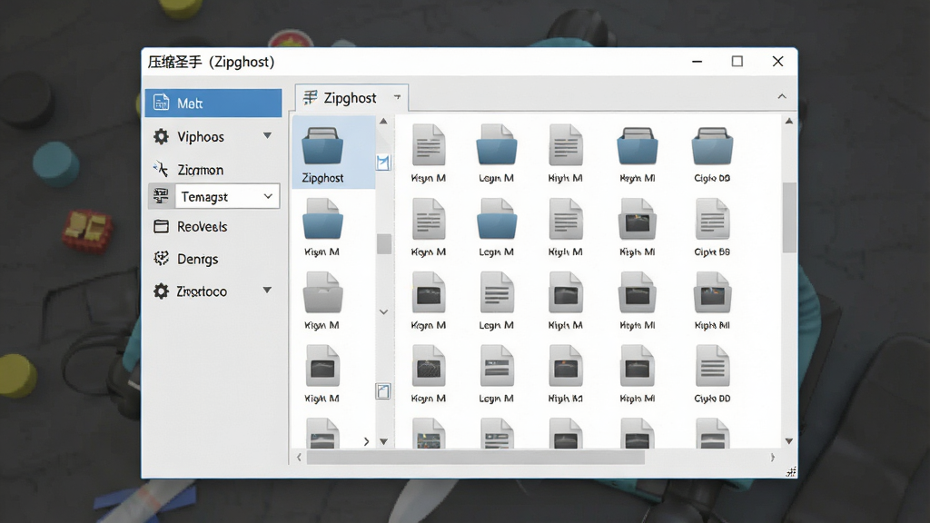This screenshot has width=930, height=523.
Task: Open the blue folder directly below Zipghost folder
Action: [x=322, y=228]
